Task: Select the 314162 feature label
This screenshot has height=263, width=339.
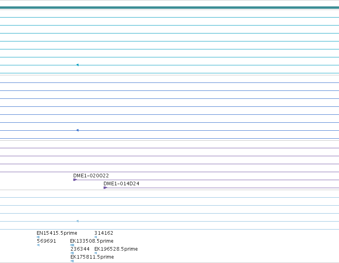Action: 104,233
